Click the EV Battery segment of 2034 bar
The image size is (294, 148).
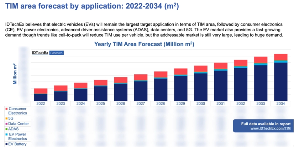coord(281,82)
